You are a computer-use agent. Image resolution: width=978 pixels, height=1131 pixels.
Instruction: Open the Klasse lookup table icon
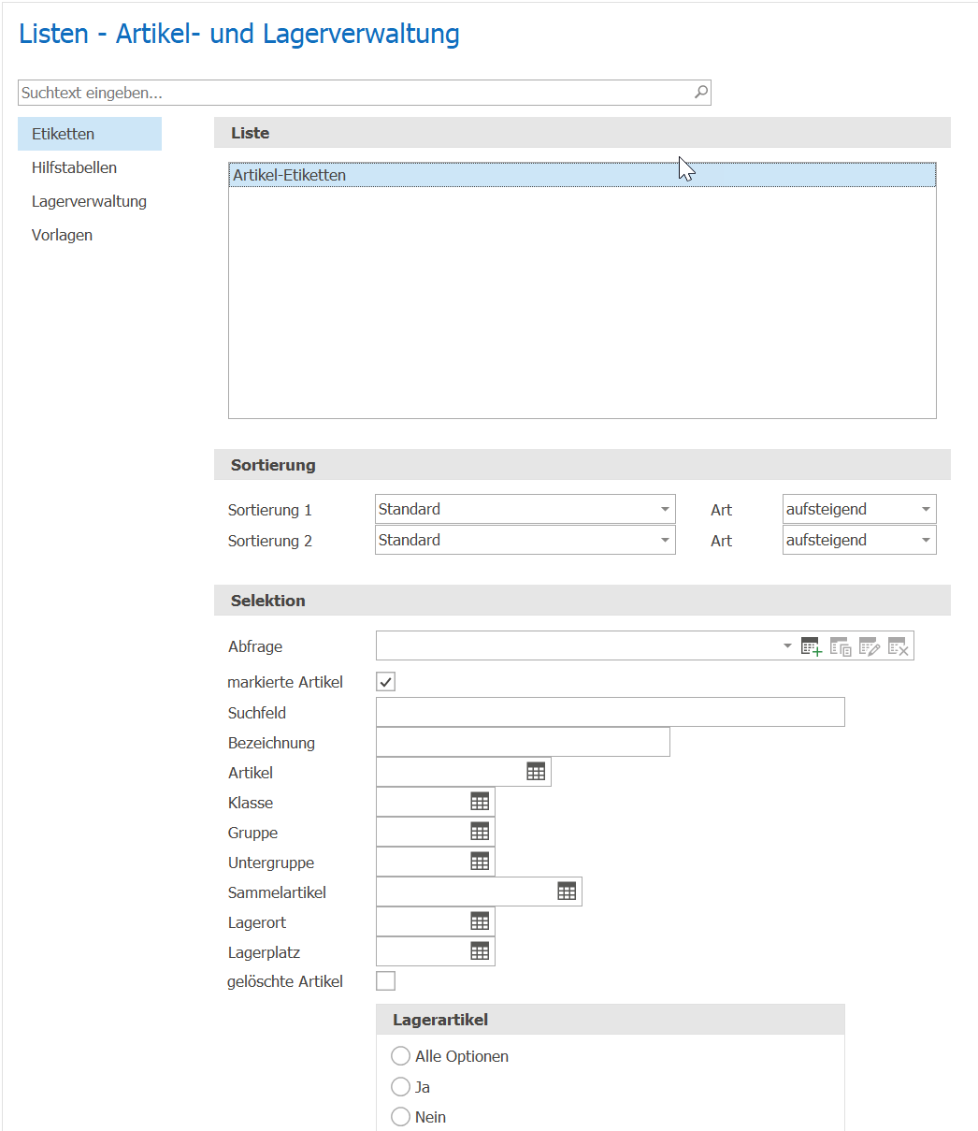[480, 802]
